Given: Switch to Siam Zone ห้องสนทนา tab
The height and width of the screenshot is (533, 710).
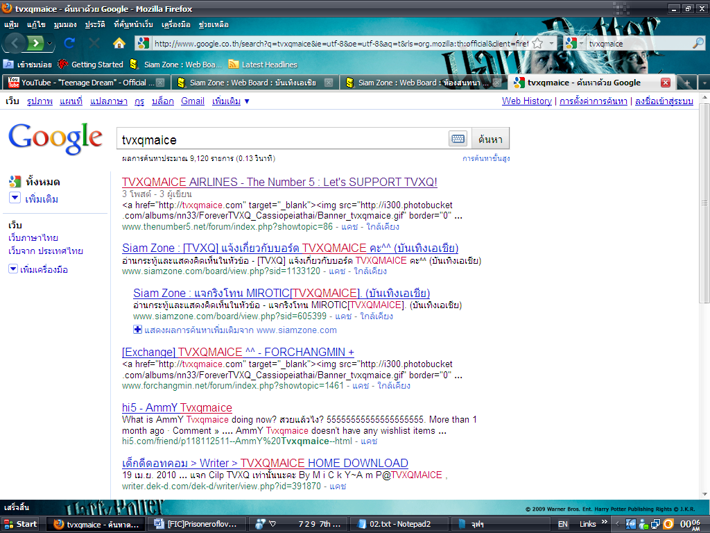Looking at the screenshot, I should coord(423,83).
